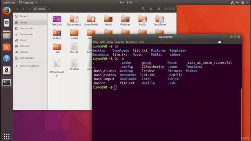Click '.bash_logout' in terminal output
The width and height of the screenshot is (251, 141).
[104, 79]
